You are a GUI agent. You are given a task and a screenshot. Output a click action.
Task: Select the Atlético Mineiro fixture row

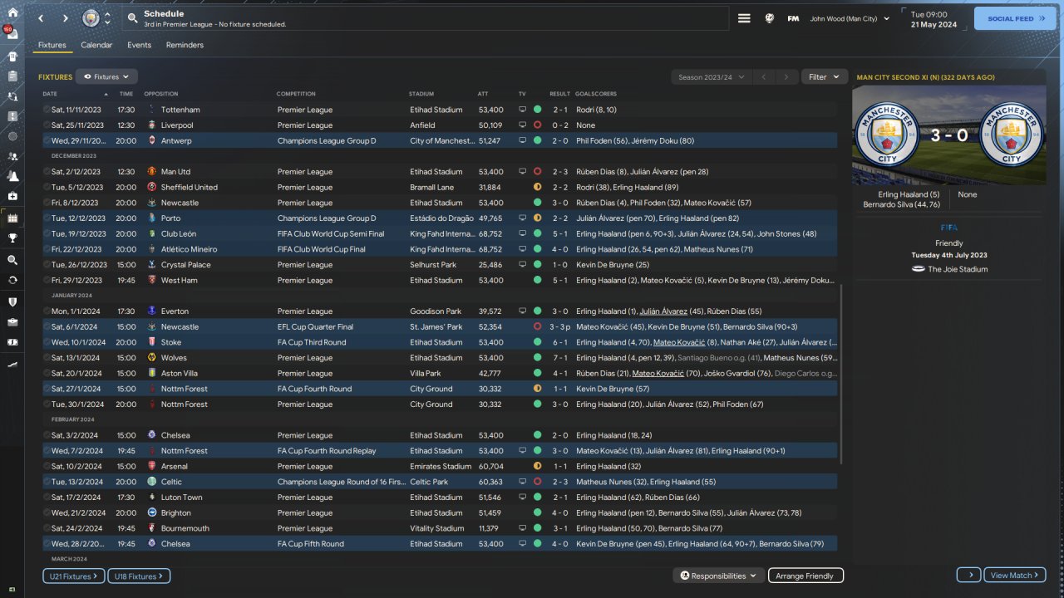pyautogui.click(x=440, y=249)
